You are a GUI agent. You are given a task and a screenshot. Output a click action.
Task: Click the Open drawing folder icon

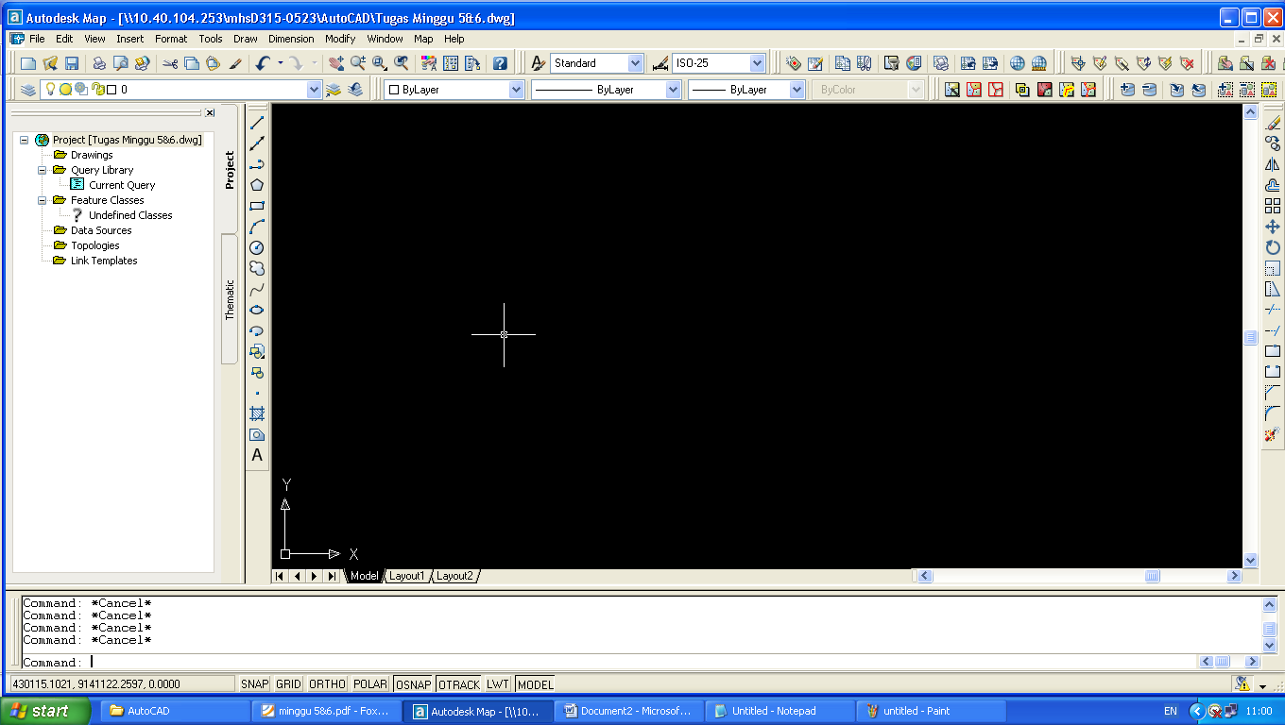click(x=50, y=63)
